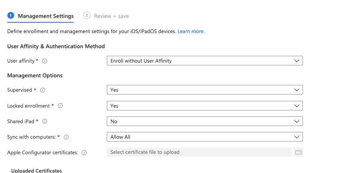This screenshot has height=173, width=360.
Task: Open Sync with computers dropdown
Action: (x=205, y=137)
